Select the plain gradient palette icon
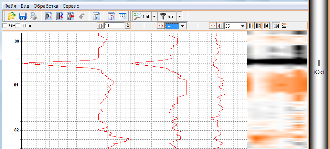330x149 pixels. coord(251,26)
